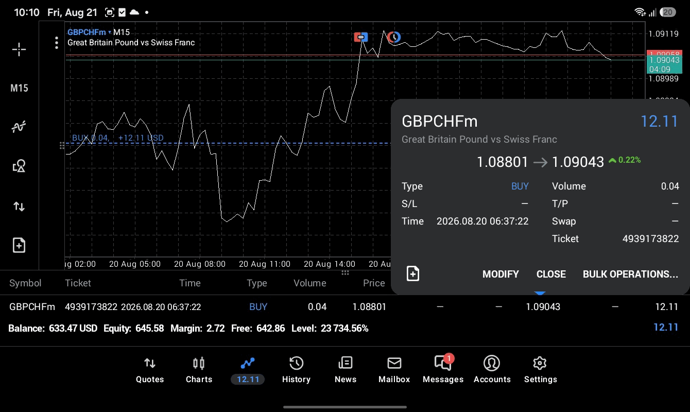Tap the Balance 633.47 USD summary
This screenshot has height=412, width=690.
click(53, 328)
